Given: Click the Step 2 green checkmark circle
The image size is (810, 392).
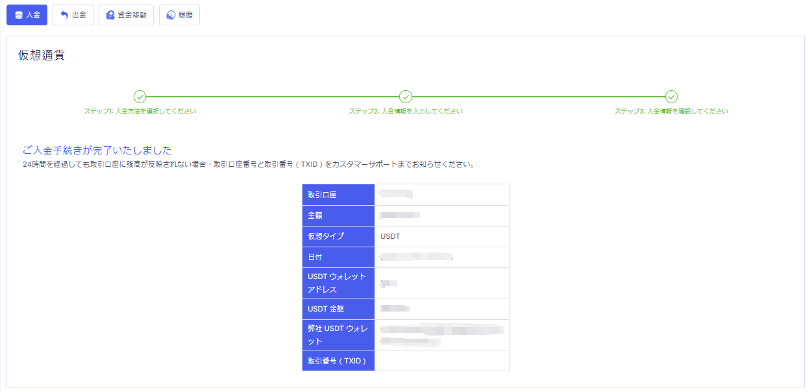Looking at the screenshot, I should coord(406,97).
